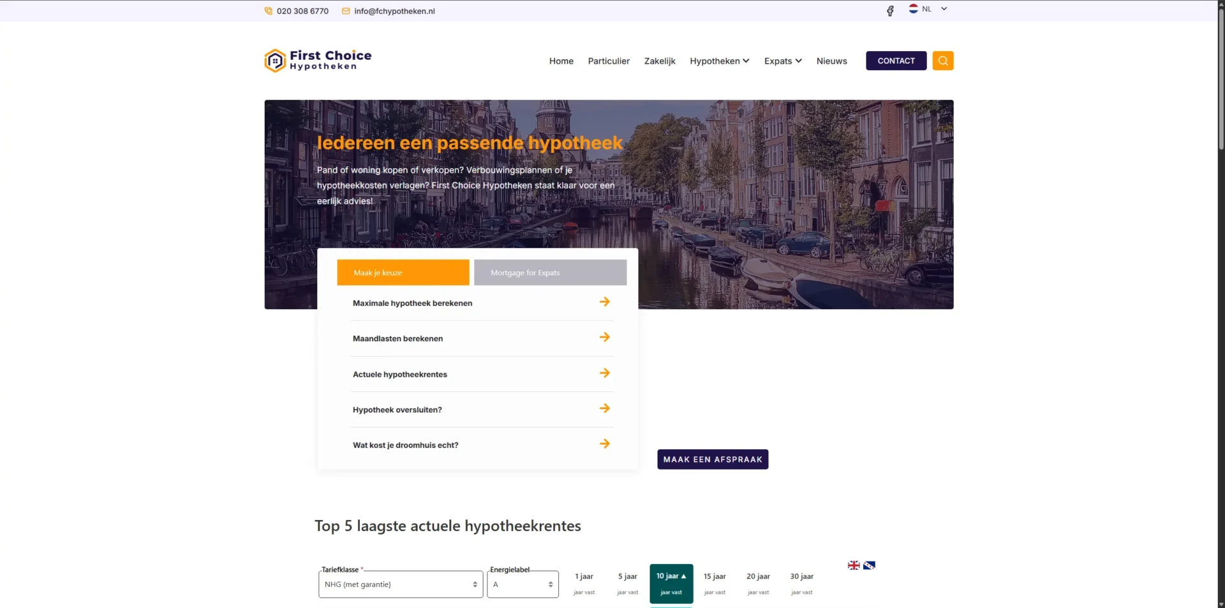
Task: Select the 20 jaar fixed-rate option
Action: (x=758, y=583)
